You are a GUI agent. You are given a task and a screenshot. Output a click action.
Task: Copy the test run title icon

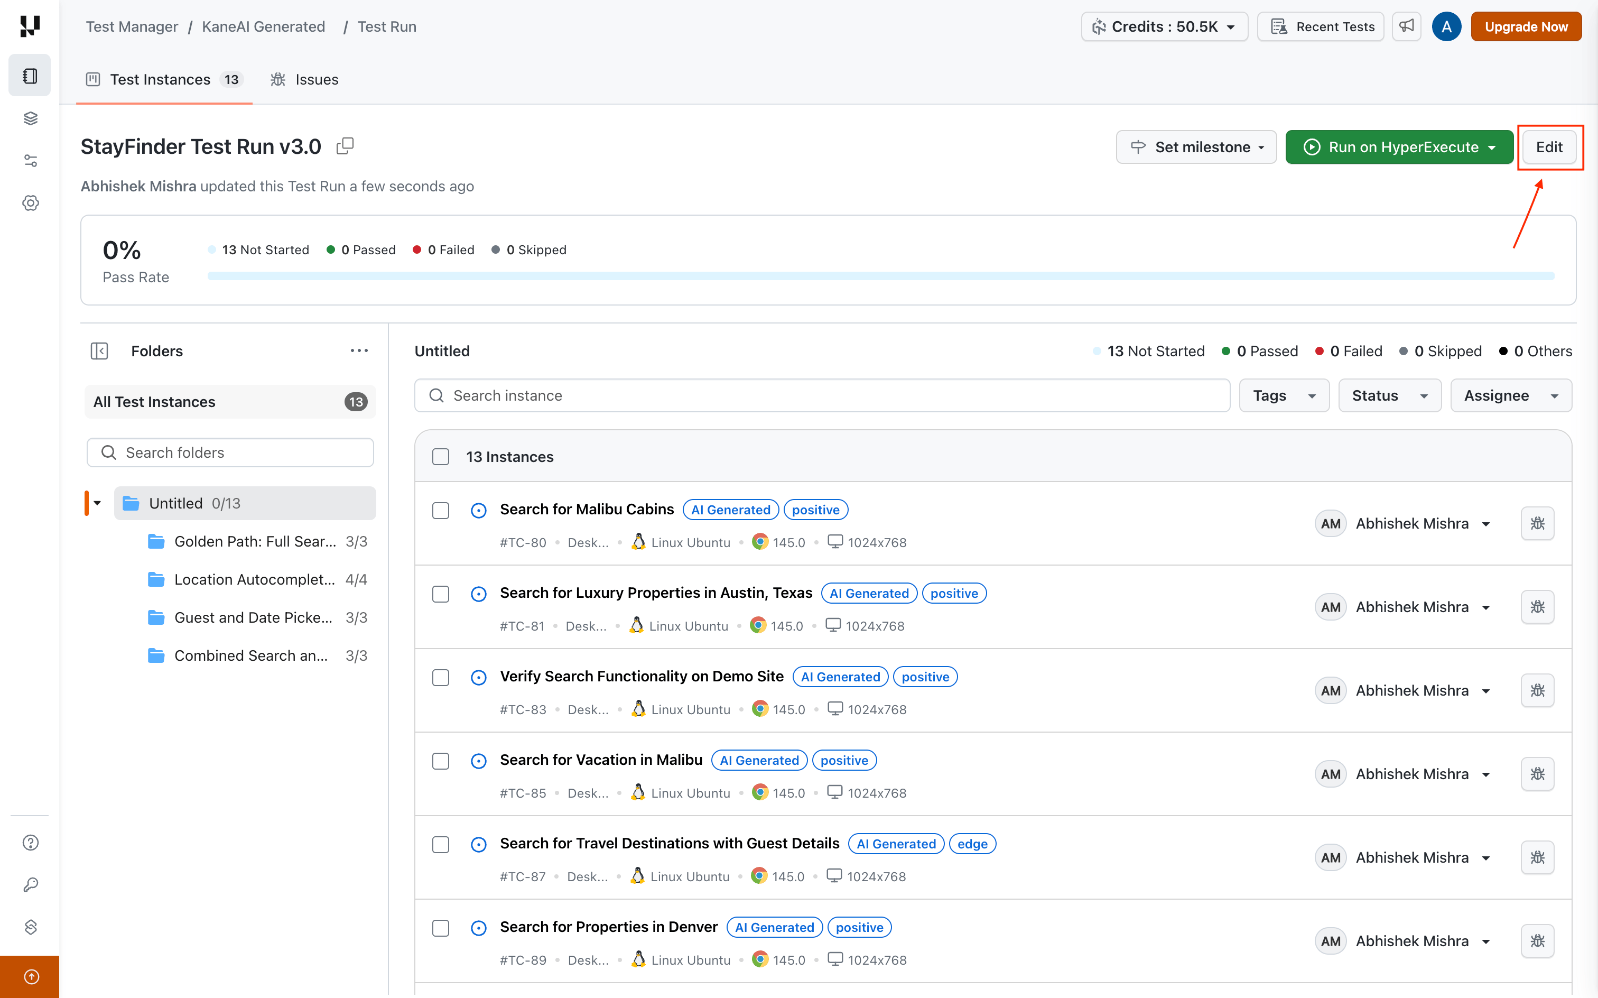345,146
